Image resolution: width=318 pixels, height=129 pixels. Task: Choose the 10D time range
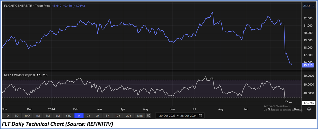tap(27, 115)
